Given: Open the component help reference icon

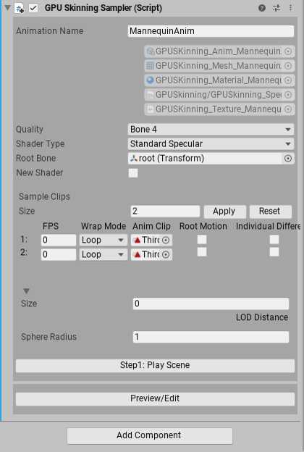Looking at the screenshot, I should [x=261, y=8].
